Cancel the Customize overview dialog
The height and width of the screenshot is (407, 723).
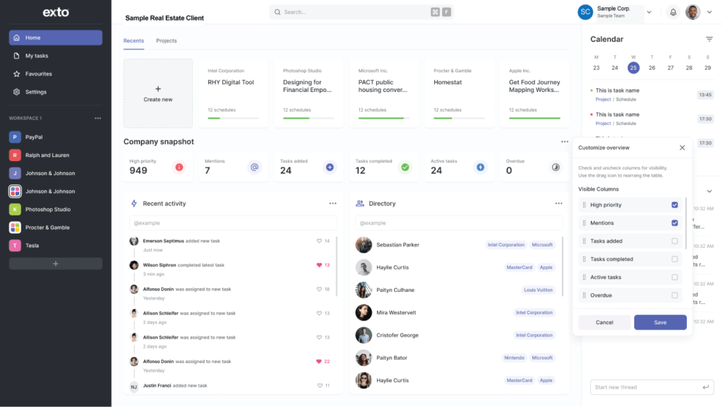pyautogui.click(x=604, y=322)
